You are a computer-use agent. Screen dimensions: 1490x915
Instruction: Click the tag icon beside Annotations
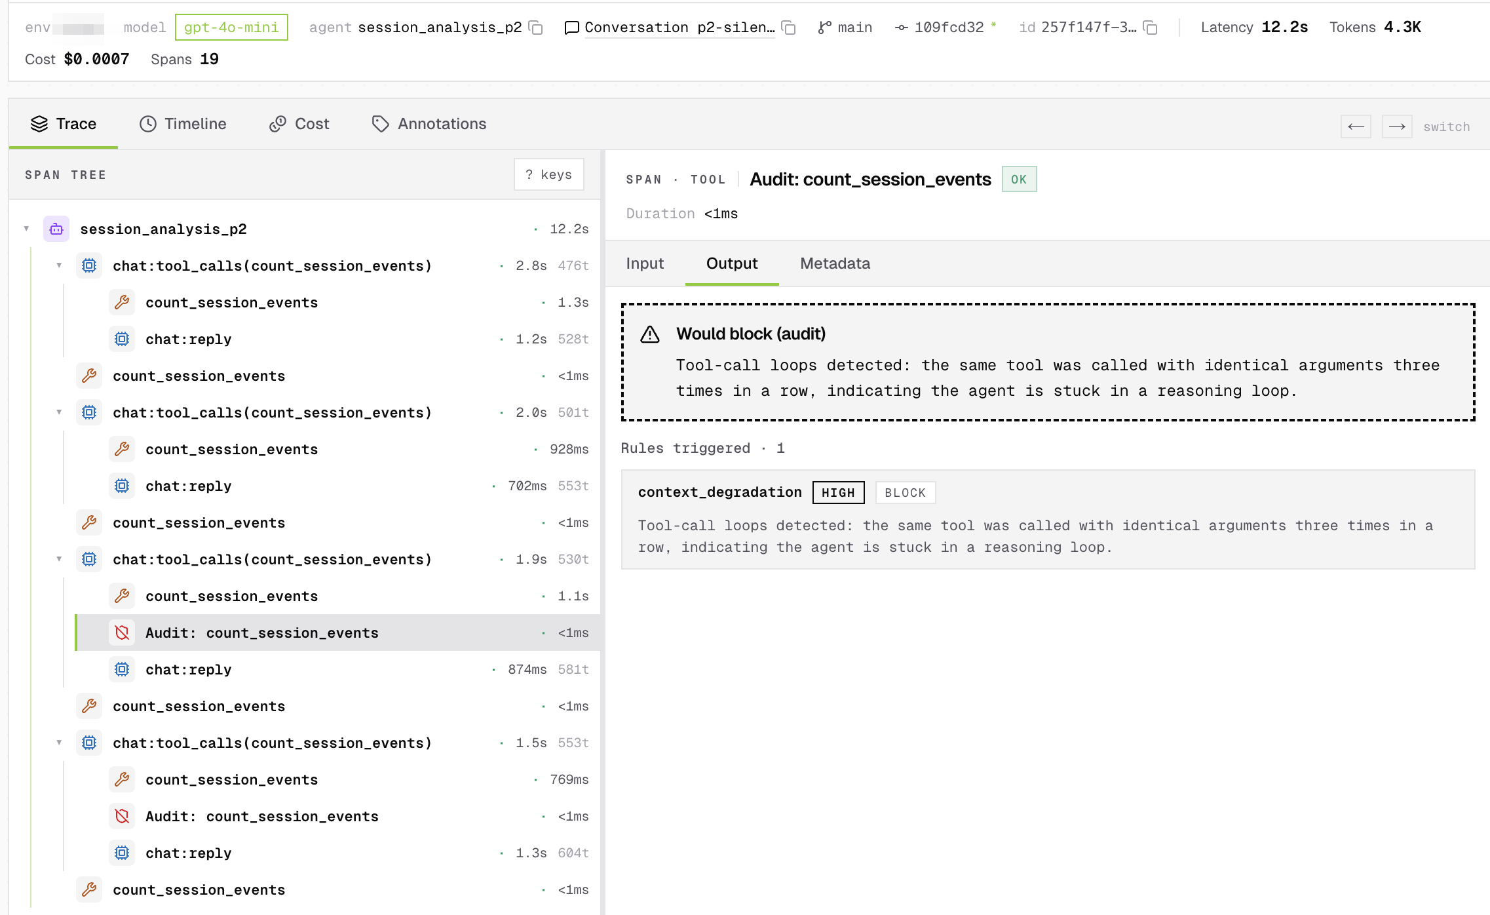(380, 123)
